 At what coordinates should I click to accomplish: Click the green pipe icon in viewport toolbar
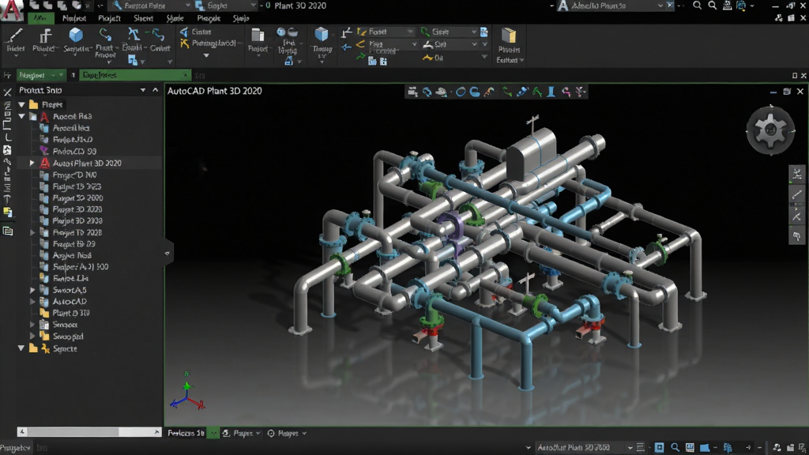coord(507,92)
